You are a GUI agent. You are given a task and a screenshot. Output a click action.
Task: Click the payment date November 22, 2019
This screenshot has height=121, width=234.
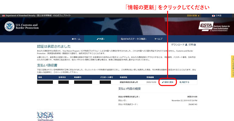[x=184, y=100]
